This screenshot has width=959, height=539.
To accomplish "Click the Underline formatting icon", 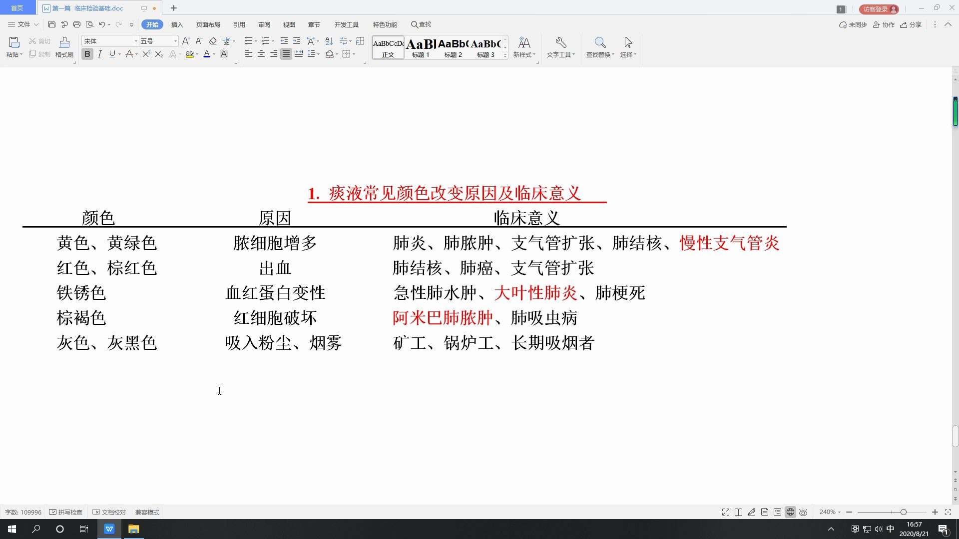I will pyautogui.click(x=111, y=54).
